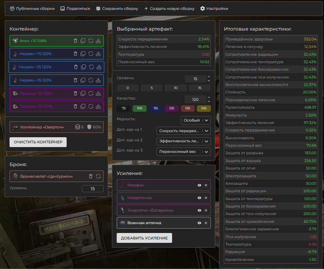Pick the green 105 quality preset
The height and width of the screenshot is (269, 324).
(x=140, y=108)
